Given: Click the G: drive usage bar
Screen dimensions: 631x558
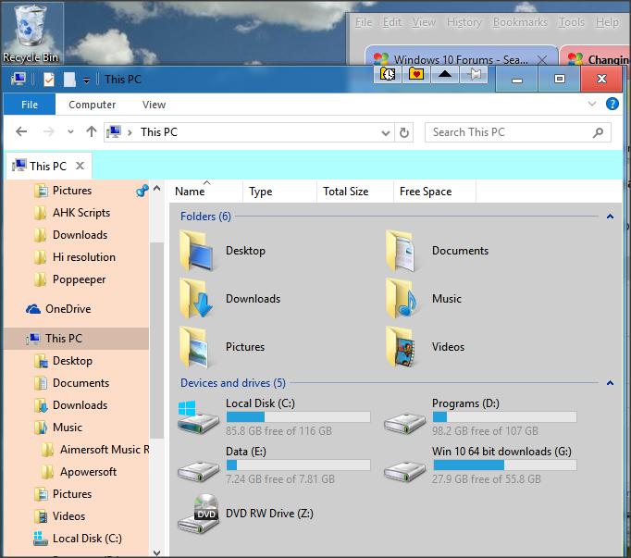Looking at the screenshot, I should tap(504, 465).
